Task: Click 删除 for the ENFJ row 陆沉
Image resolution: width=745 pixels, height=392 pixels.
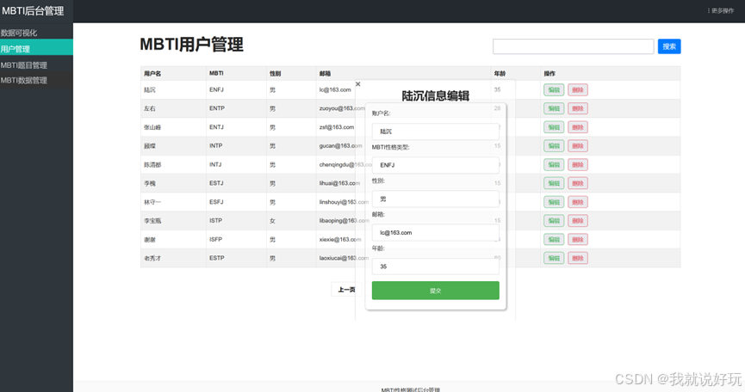Action: [578, 89]
